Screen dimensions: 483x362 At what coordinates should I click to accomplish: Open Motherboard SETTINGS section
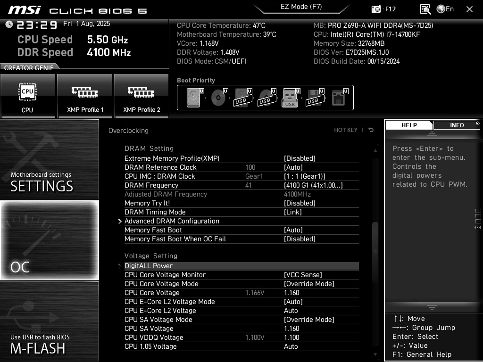click(x=49, y=159)
